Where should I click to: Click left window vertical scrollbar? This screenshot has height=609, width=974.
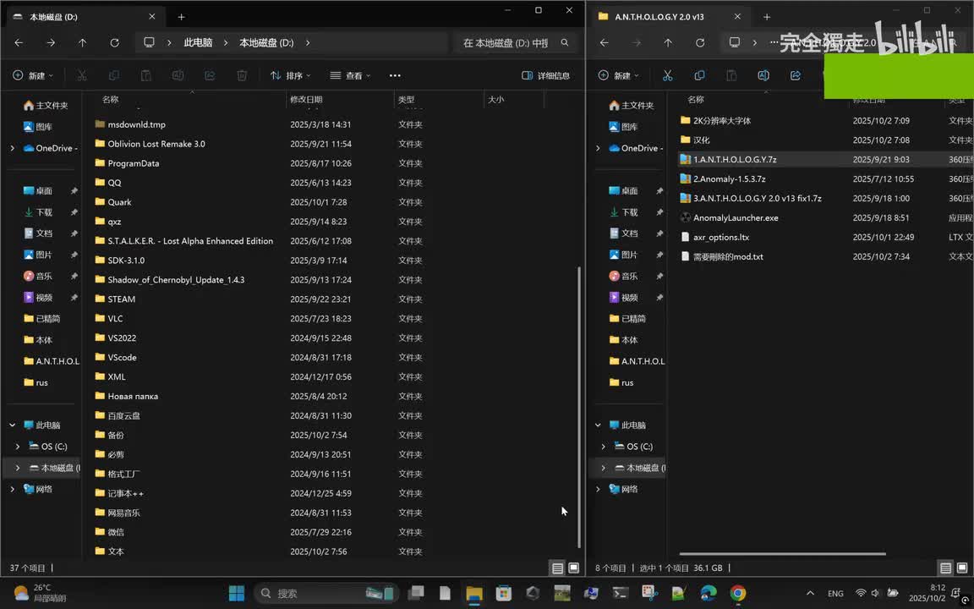pyautogui.click(x=579, y=407)
